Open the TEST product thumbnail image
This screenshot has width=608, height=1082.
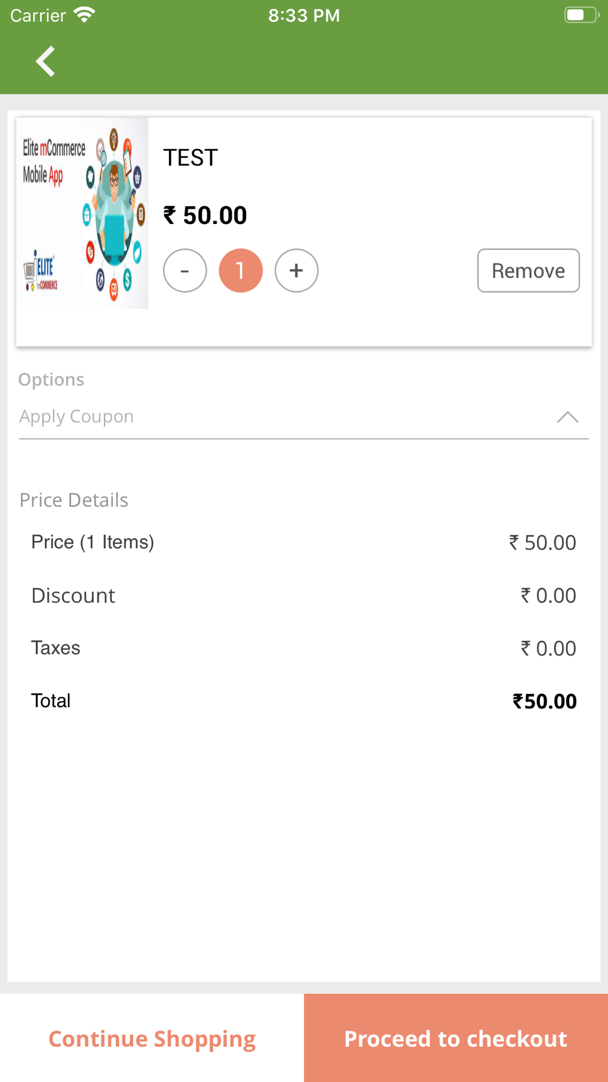click(83, 213)
